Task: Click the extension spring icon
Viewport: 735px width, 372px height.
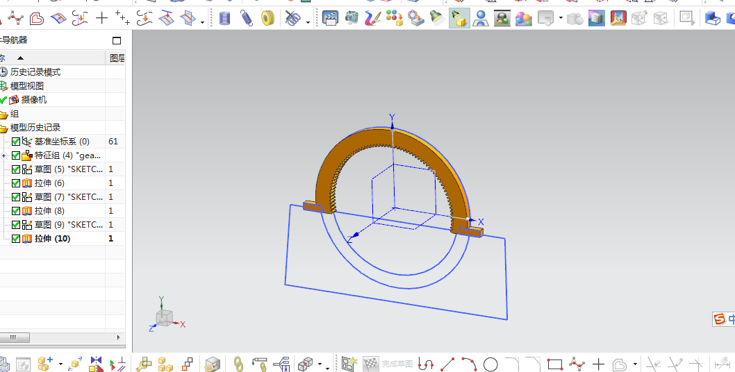Action: [247, 19]
